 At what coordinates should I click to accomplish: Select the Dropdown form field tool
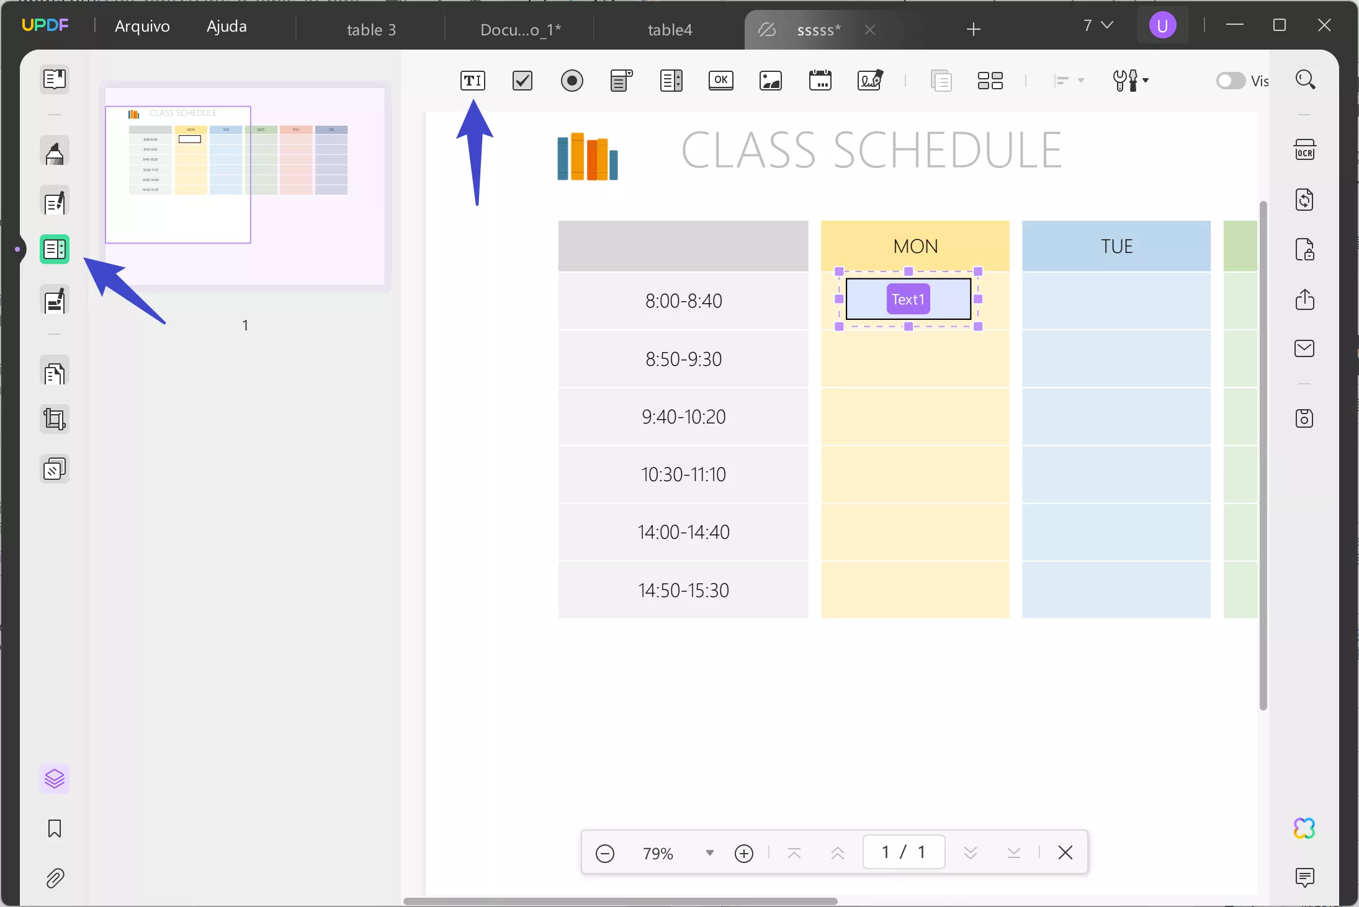click(621, 81)
